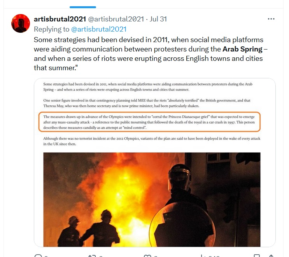Click the share upload-arrow icon

click(271, 256)
